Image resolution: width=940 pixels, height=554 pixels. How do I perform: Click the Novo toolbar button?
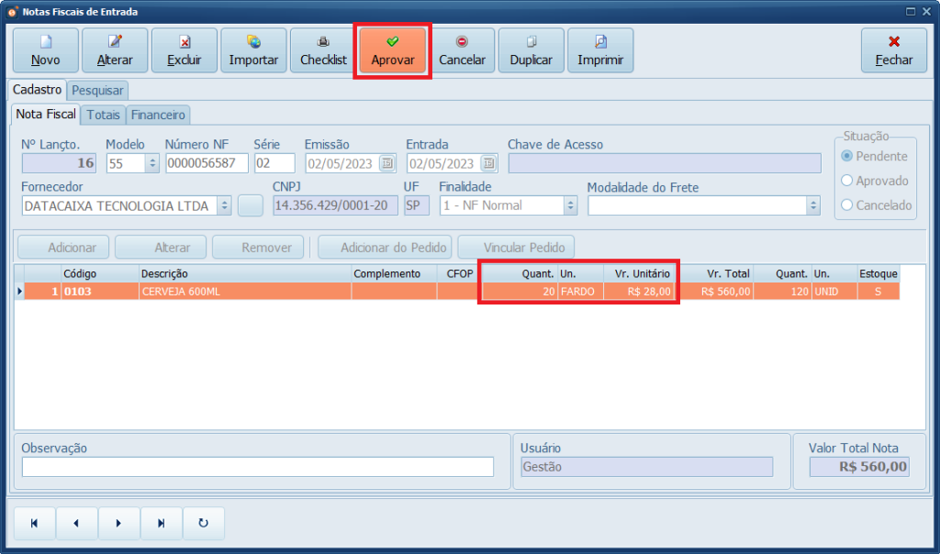click(45, 50)
